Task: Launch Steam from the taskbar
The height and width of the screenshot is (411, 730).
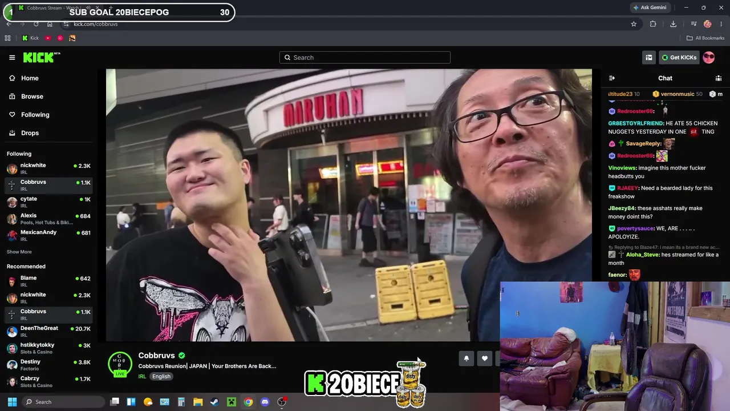Action: (x=214, y=402)
